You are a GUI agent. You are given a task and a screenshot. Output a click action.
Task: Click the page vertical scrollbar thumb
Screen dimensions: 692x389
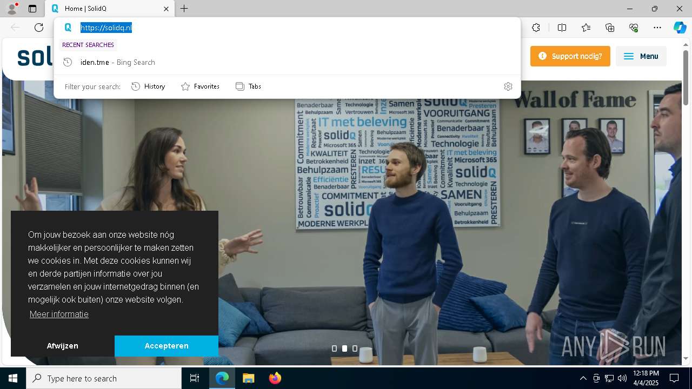tap(686, 77)
